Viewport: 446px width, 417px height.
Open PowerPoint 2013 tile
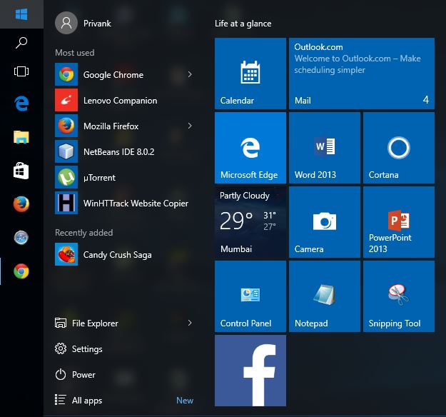click(399, 222)
